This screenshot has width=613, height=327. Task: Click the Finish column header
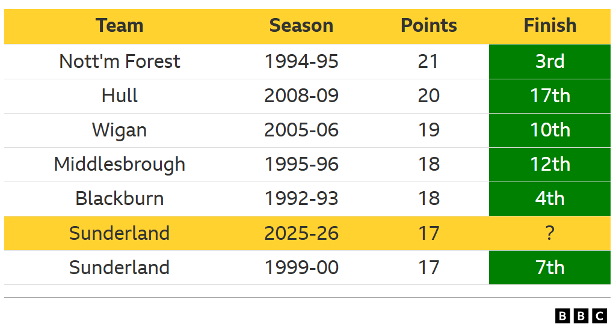[549, 26]
